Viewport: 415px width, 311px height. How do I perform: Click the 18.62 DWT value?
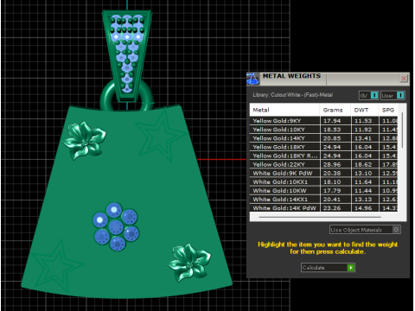[363, 164]
